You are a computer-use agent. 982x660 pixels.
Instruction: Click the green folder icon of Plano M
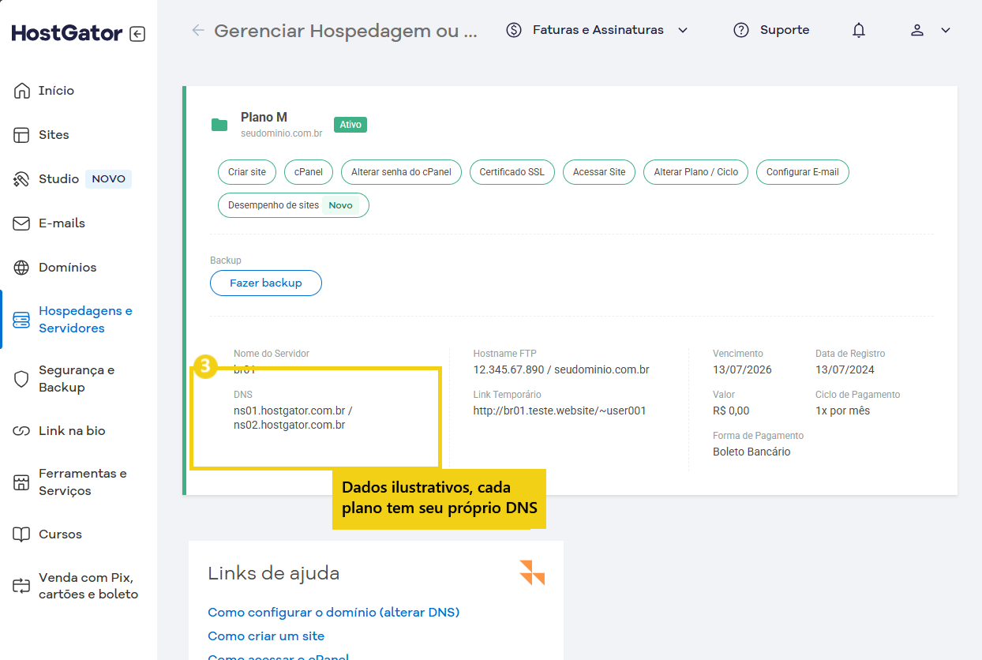[x=219, y=125]
